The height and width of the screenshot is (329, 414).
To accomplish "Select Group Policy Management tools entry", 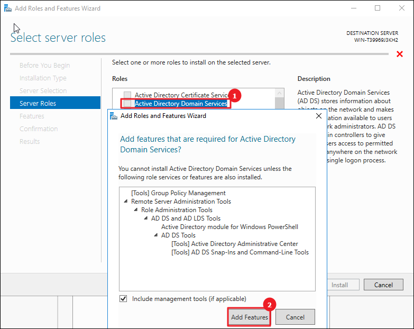I will (178, 193).
